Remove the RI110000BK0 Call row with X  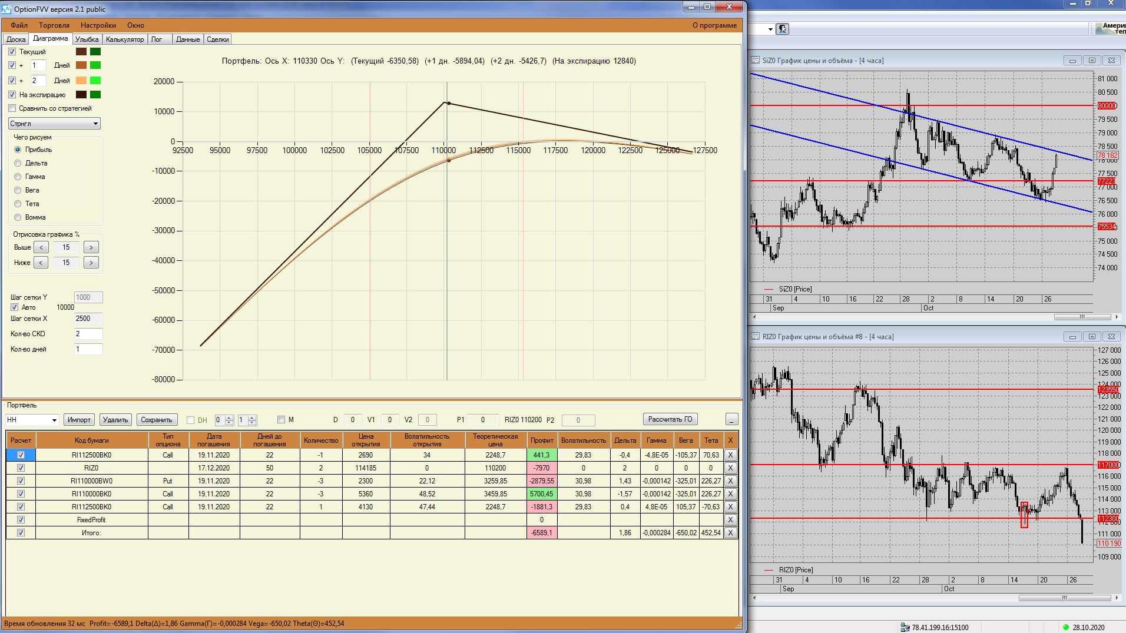pyautogui.click(x=730, y=494)
